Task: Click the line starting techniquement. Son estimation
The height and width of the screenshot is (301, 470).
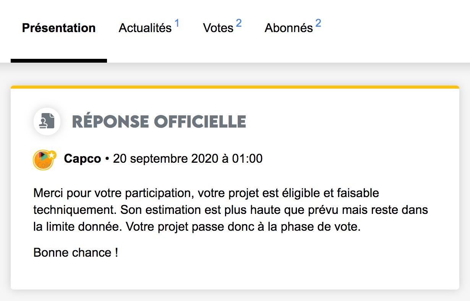Action: click(231, 210)
